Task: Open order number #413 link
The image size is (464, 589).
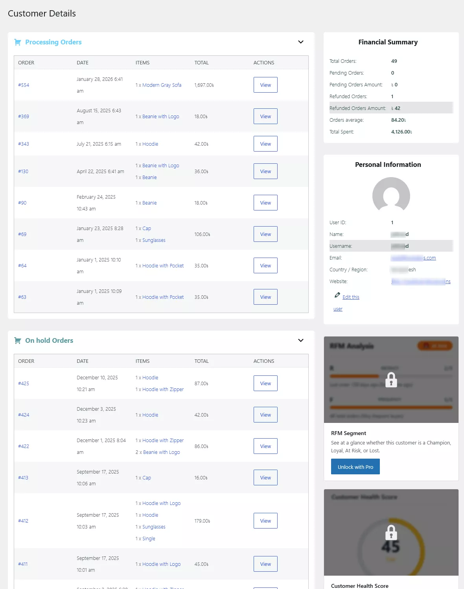Action: click(x=23, y=478)
